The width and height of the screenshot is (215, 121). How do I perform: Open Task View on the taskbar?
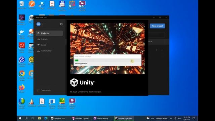tap(33, 118)
